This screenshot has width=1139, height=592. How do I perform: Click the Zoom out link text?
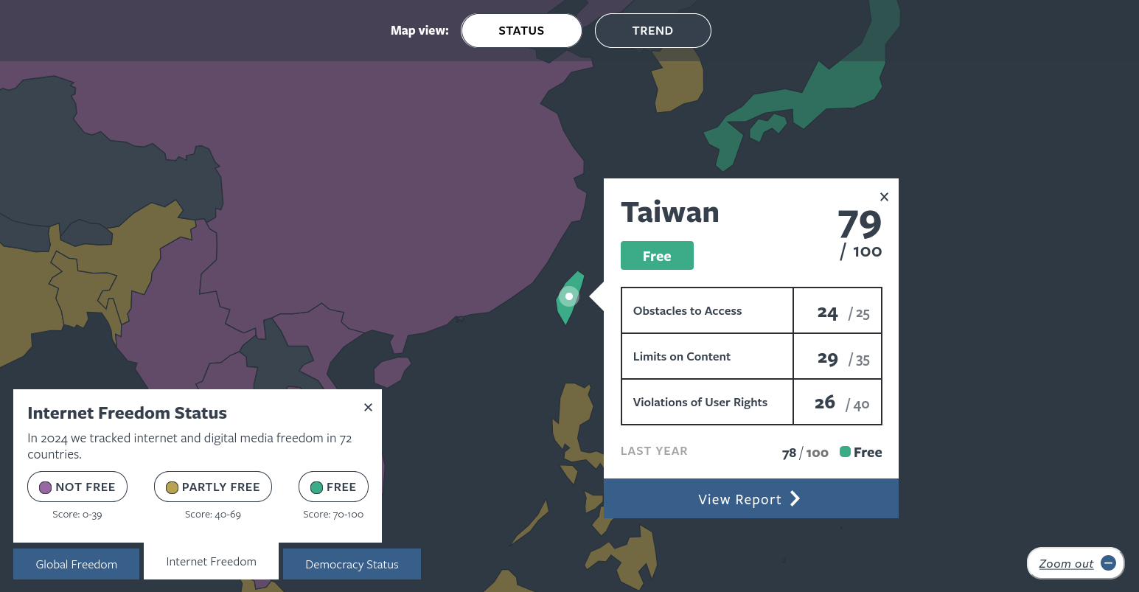(x=1065, y=564)
